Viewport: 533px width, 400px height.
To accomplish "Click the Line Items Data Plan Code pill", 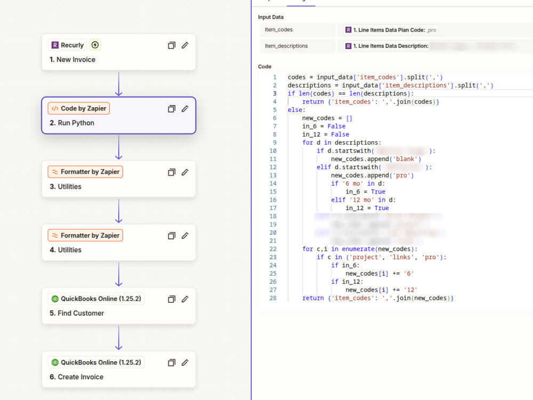I will 391,30.
